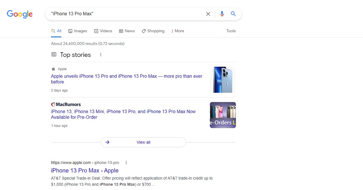Start a voice search with the microphone icon

click(x=222, y=14)
